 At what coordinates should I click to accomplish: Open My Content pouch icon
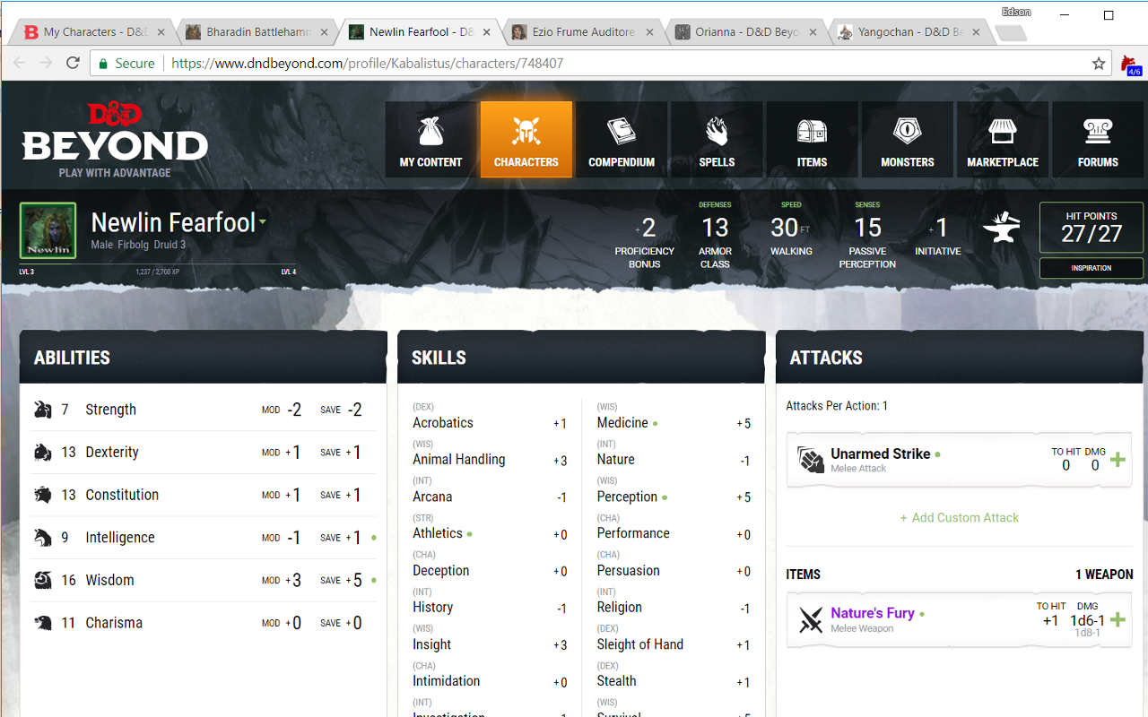click(431, 132)
